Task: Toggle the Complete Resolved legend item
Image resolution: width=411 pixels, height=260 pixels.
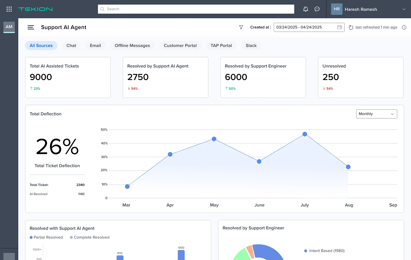Action: [x=90, y=238]
